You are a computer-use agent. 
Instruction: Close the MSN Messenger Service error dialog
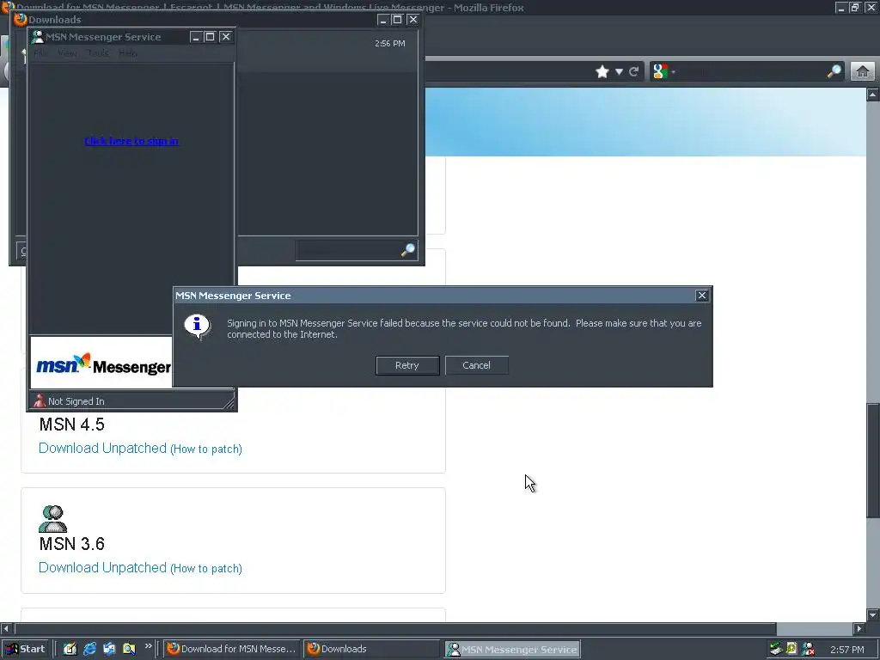701,296
